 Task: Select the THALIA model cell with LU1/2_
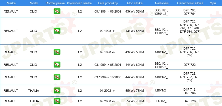pos(33,101)
